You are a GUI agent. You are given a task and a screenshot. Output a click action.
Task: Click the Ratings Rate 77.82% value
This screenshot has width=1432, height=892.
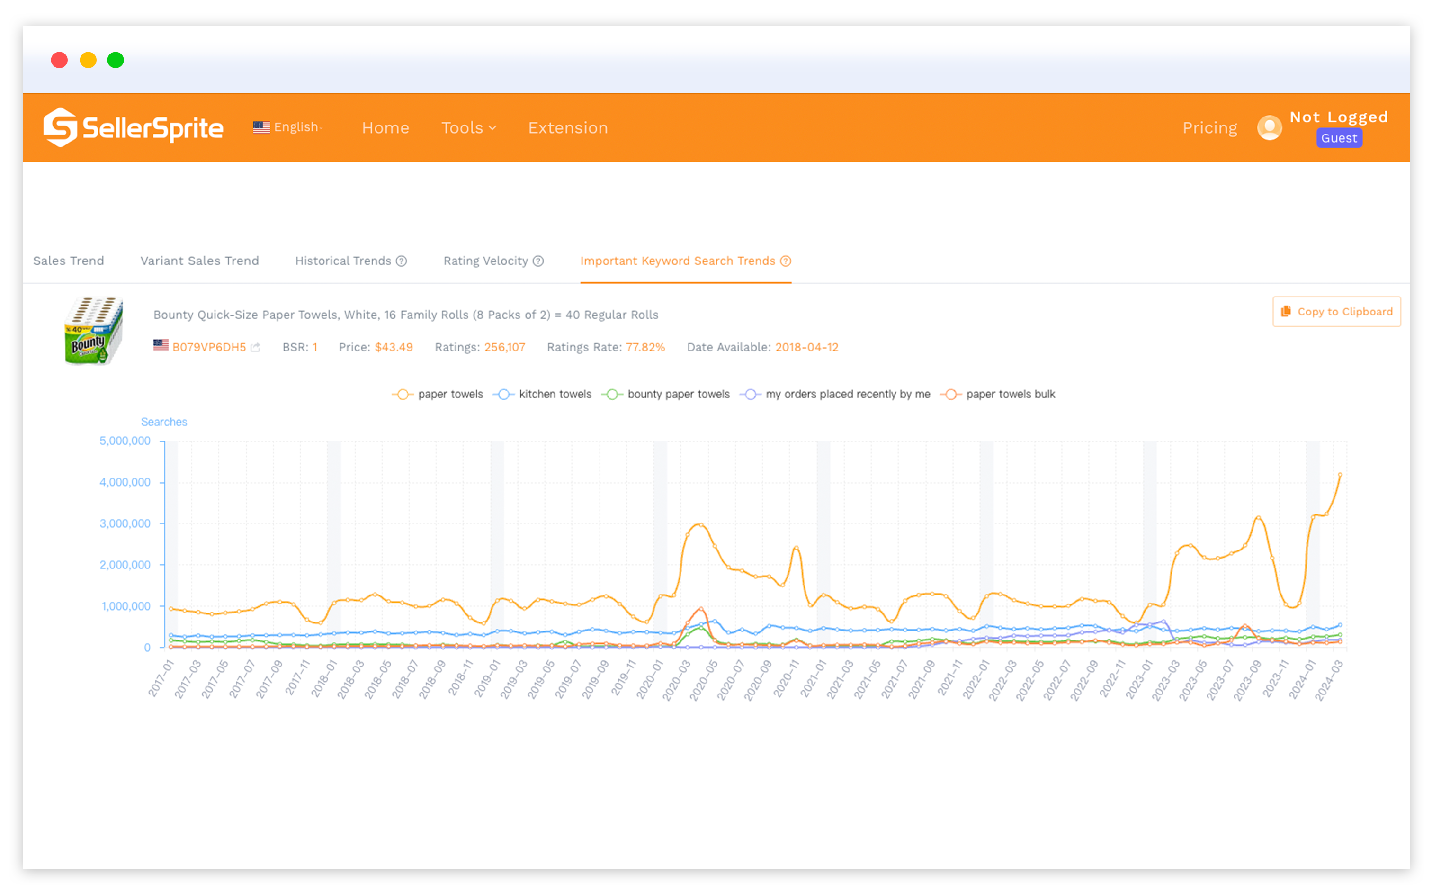[x=645, y=347]
